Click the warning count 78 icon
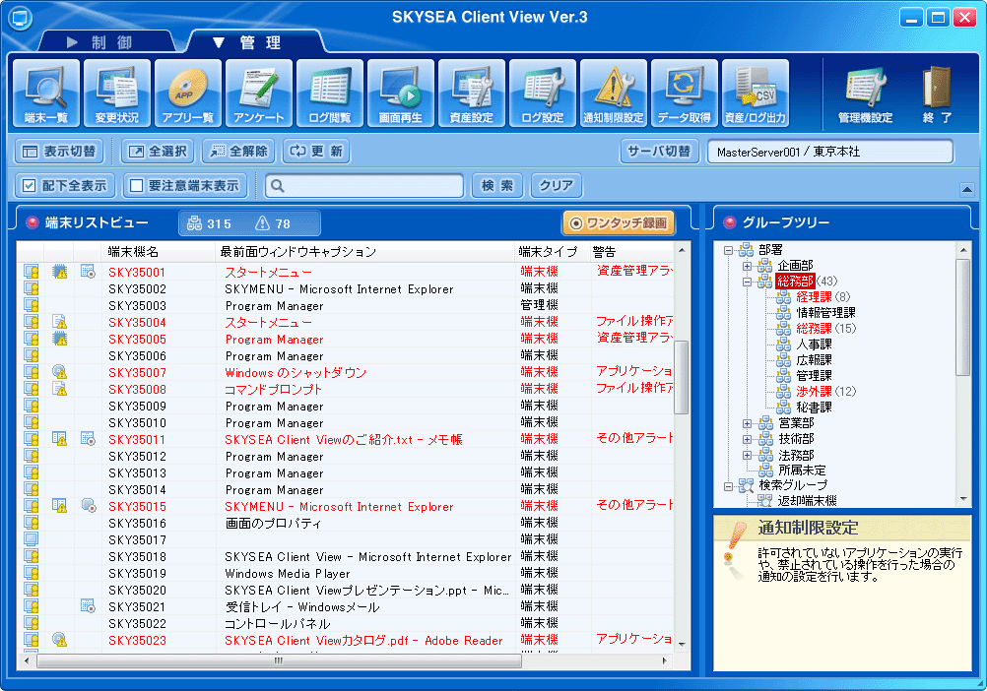This screenshot has height=691, width=987. tap(262, 223)
